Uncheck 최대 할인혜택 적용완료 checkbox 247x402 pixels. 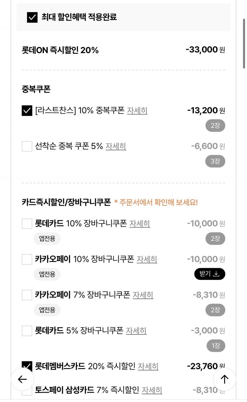(32, 17)
